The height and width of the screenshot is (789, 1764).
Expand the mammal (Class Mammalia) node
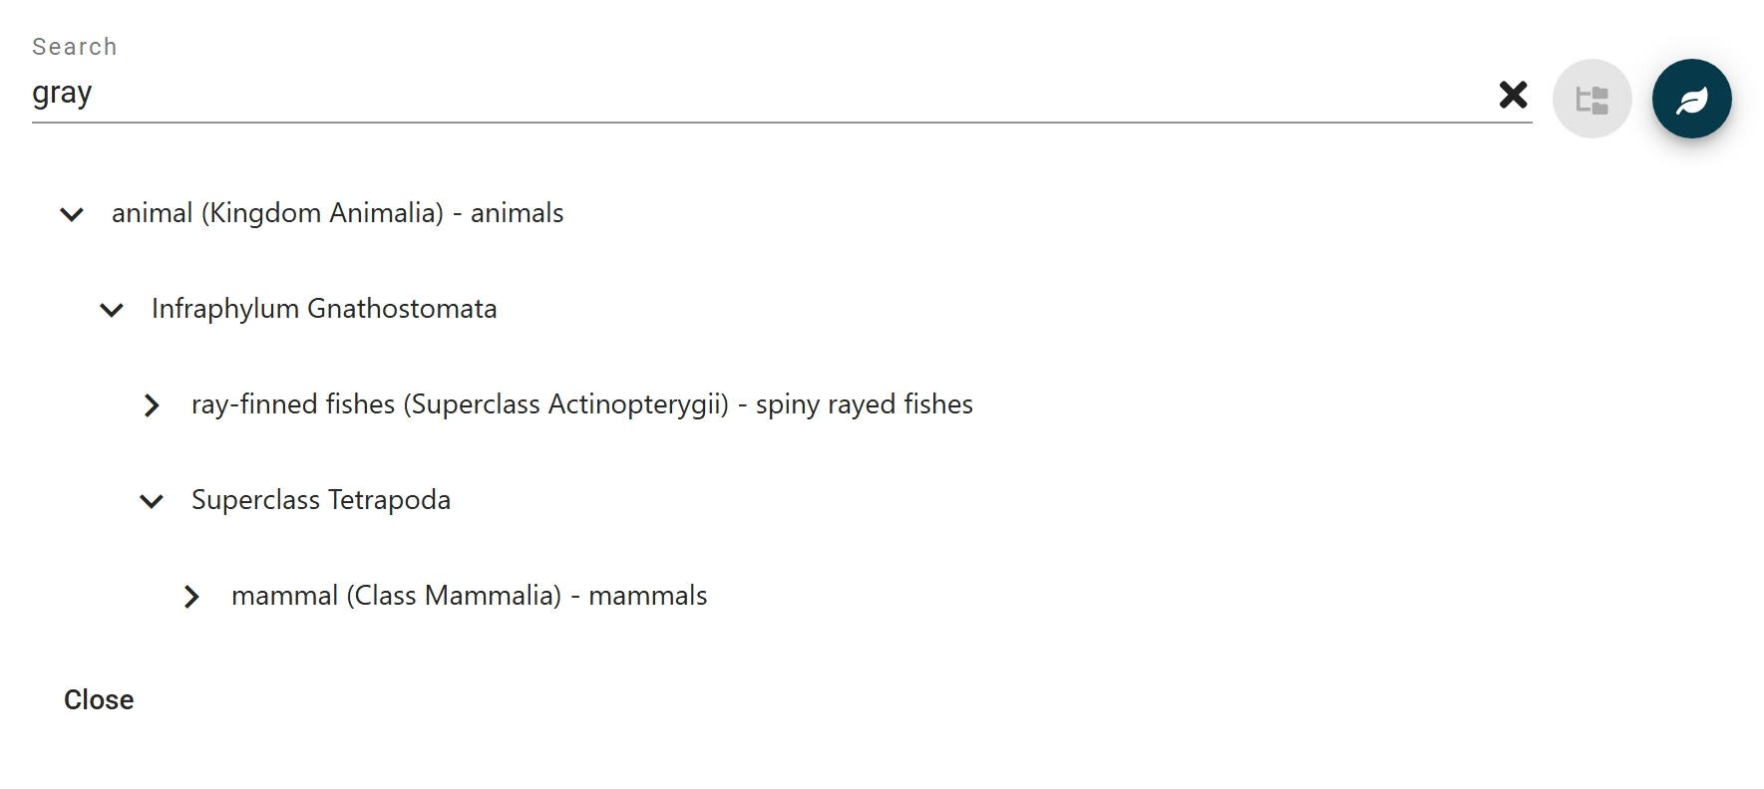tap(191, 597)
